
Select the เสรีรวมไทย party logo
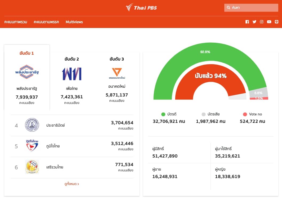32,167
